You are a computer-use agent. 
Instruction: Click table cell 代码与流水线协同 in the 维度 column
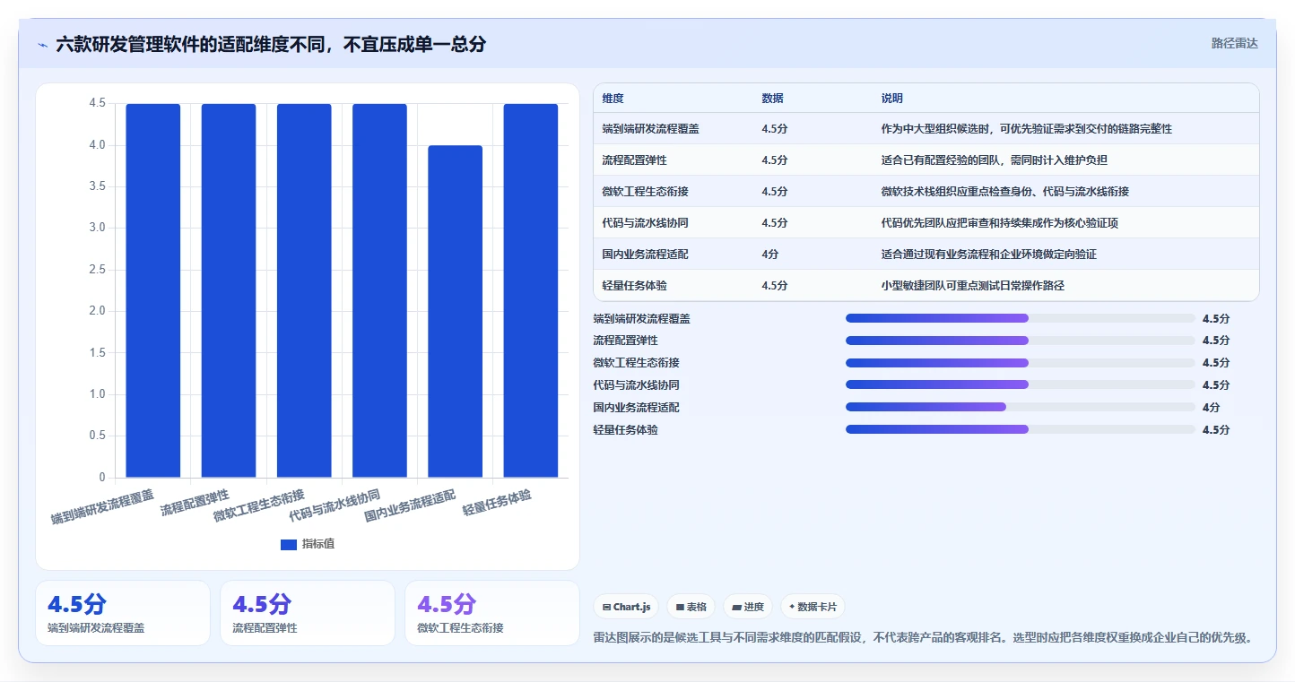click(x=646, y=223)
